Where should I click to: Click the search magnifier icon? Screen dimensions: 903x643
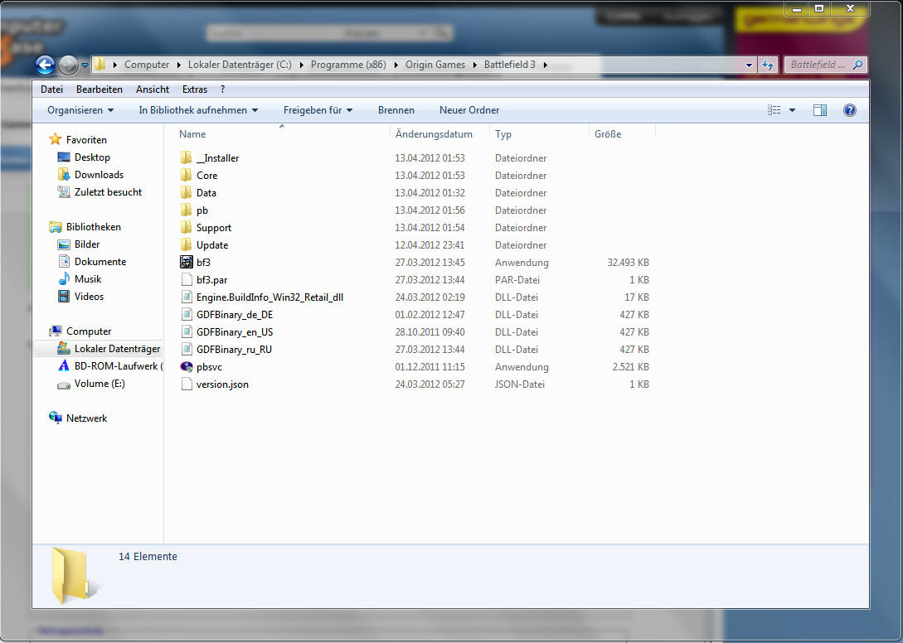(x=857, y=65)
